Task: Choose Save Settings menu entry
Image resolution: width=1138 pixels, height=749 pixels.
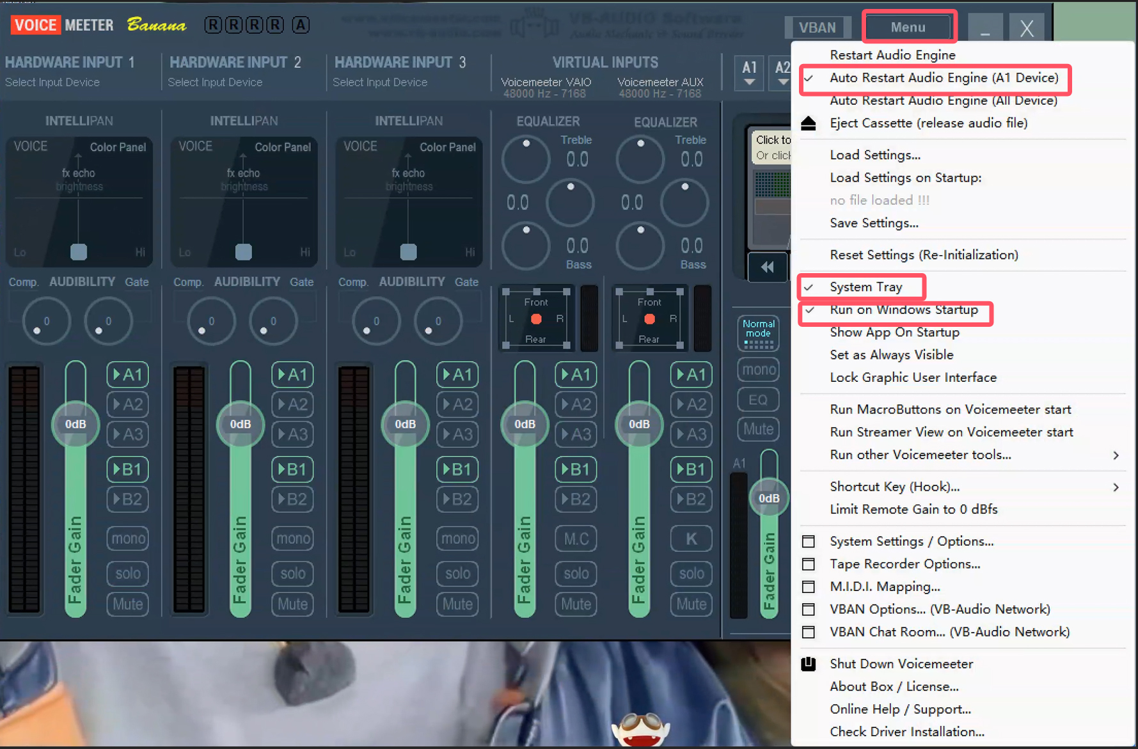Action: pyautogui.click(x=874, y=223)
